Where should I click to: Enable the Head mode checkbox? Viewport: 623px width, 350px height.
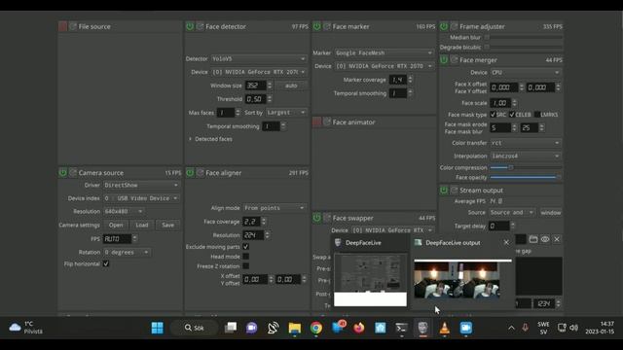pos(246,257)
